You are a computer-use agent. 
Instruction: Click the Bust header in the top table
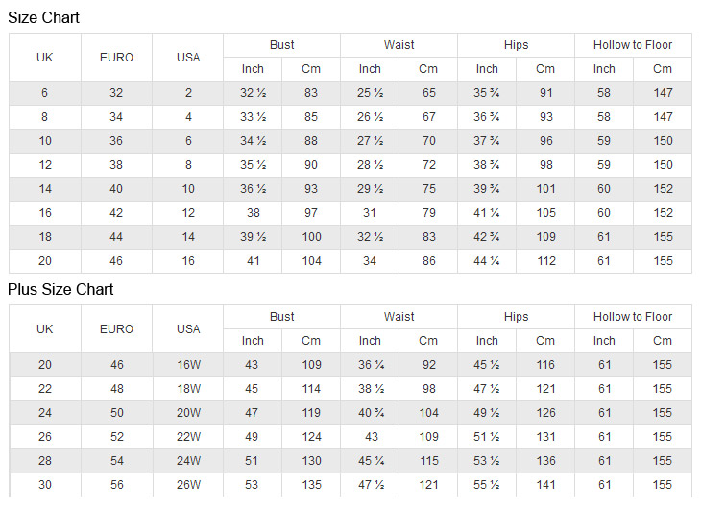281,45
